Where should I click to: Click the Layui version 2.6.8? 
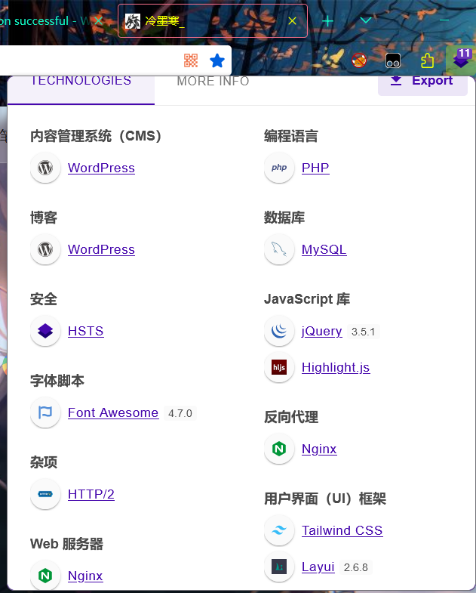356,567
